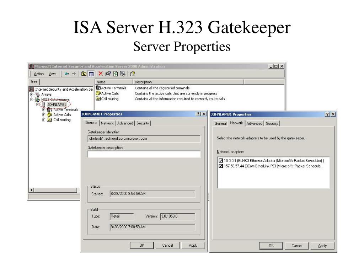Click the Started date field 8/29/2000
The height and width of the screenshot is (273, 364).
(152, 194)
